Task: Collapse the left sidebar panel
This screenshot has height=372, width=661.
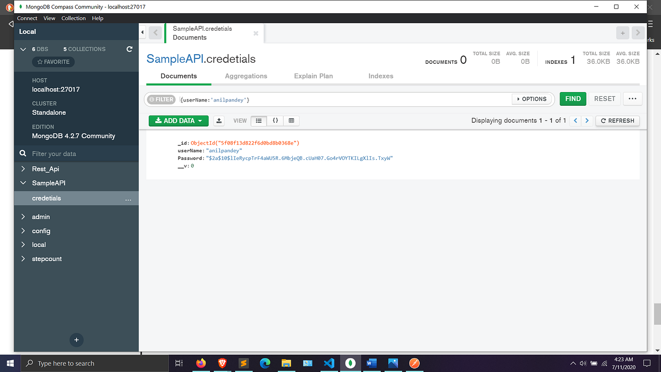Action: (x=142, y=32)
